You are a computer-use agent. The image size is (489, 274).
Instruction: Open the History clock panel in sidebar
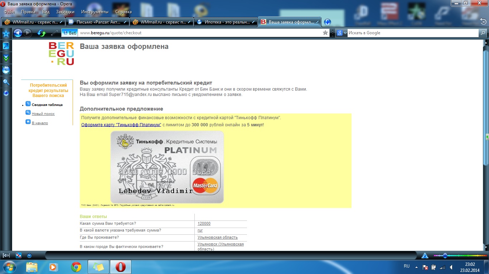coord(6,70)
